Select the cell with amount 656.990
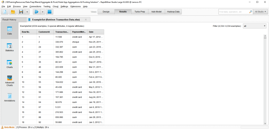 (x=62, y=117)
